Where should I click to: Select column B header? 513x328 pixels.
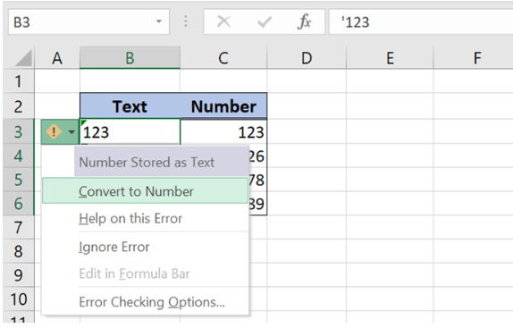click(130, 58)
